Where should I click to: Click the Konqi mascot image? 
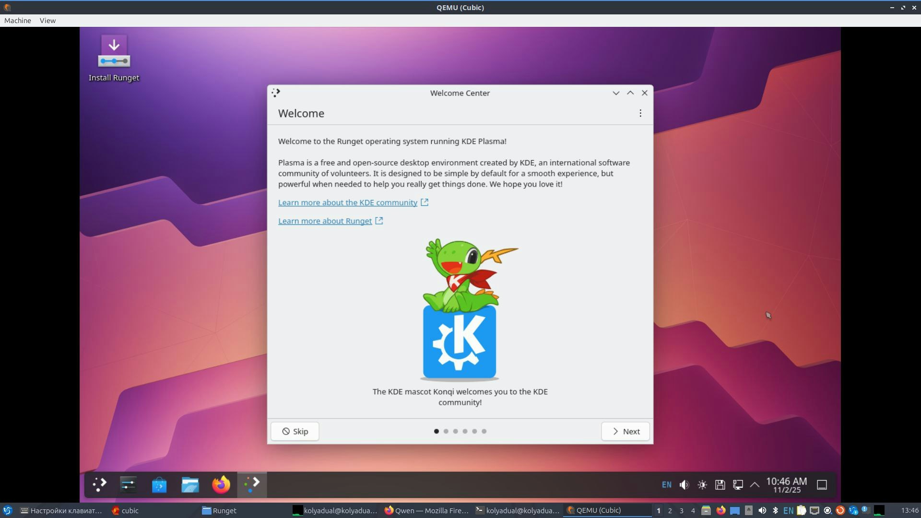tap(460, 309)
